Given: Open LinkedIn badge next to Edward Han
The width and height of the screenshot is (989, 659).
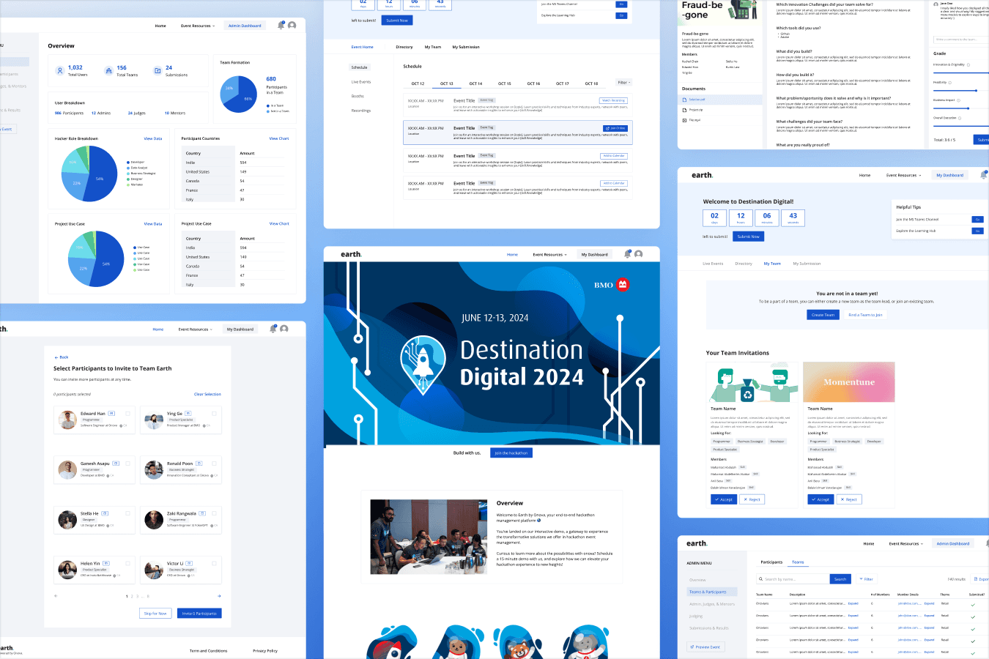Looking at the screenshot, I should pyautogui.click(x=112, y=414).
